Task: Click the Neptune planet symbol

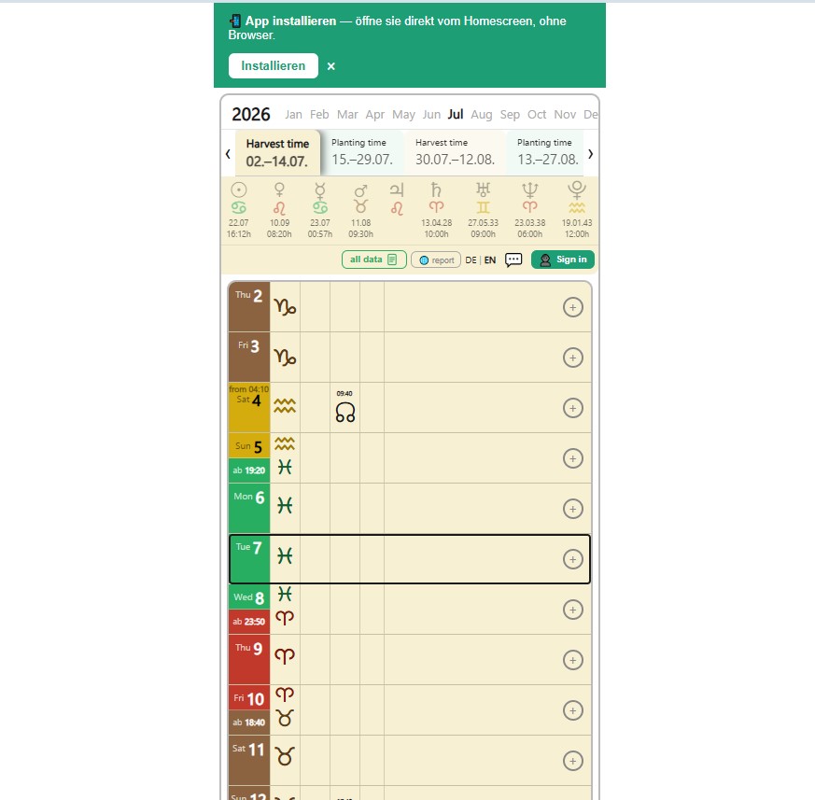Action: (x=529, y=189)
